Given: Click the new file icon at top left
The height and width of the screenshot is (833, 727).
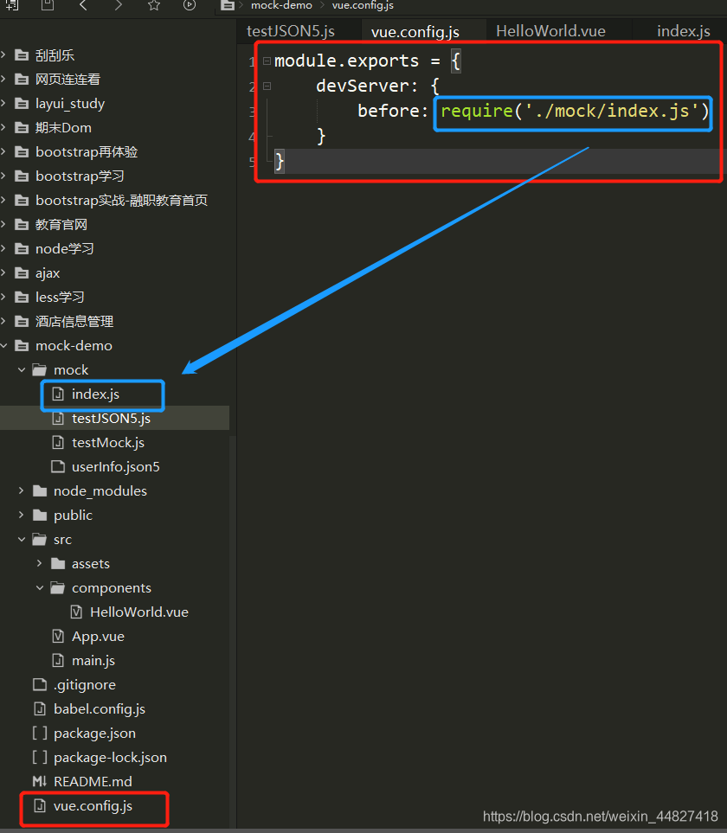Looking at the screenshot, I should click(x=12, y=5).
